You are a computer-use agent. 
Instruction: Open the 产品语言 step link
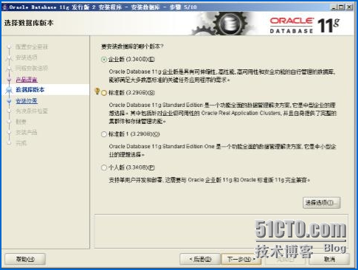coord(27,80)
